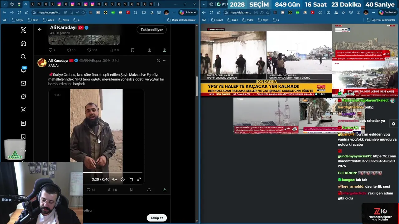Open split screen icon in left browser

click(x=144, y=12)
